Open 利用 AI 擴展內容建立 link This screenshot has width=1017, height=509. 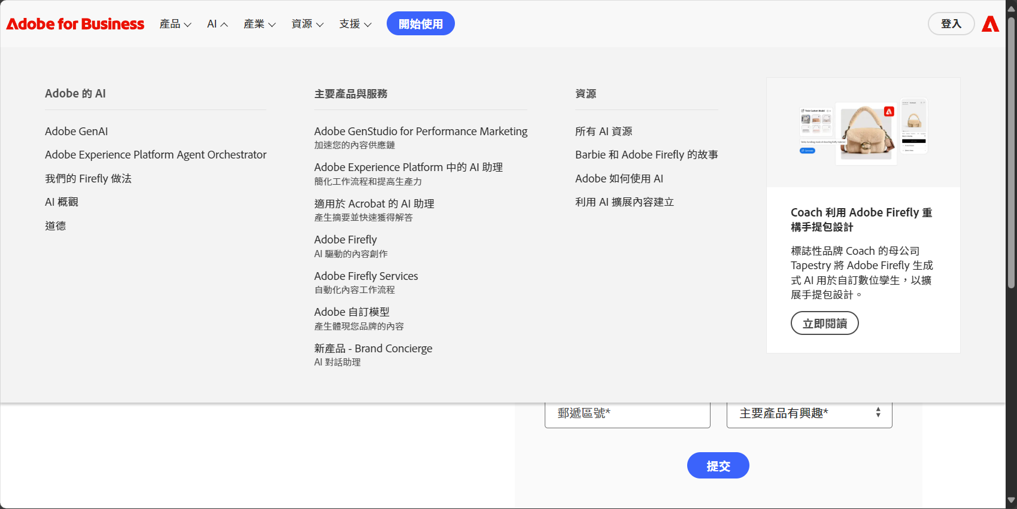point(624,202)
